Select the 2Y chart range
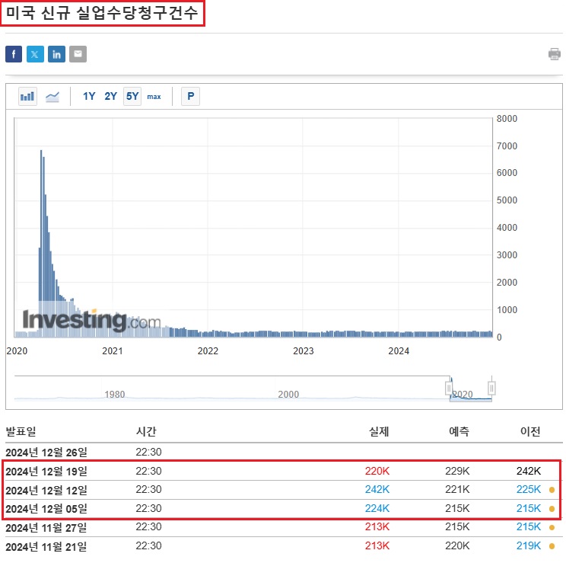 pyautogui.click(x=111, y=96)
